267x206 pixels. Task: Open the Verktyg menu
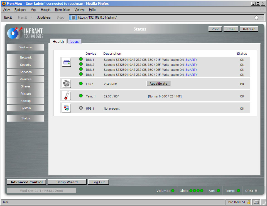79,10
